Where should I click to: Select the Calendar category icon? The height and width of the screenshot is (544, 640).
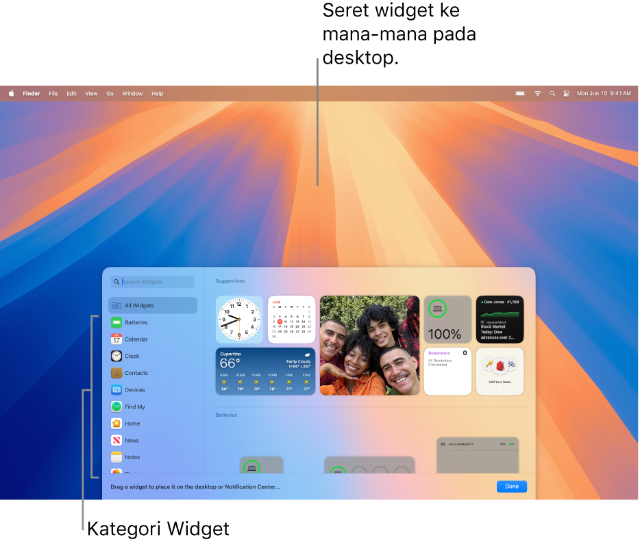[x=116, y=339]
